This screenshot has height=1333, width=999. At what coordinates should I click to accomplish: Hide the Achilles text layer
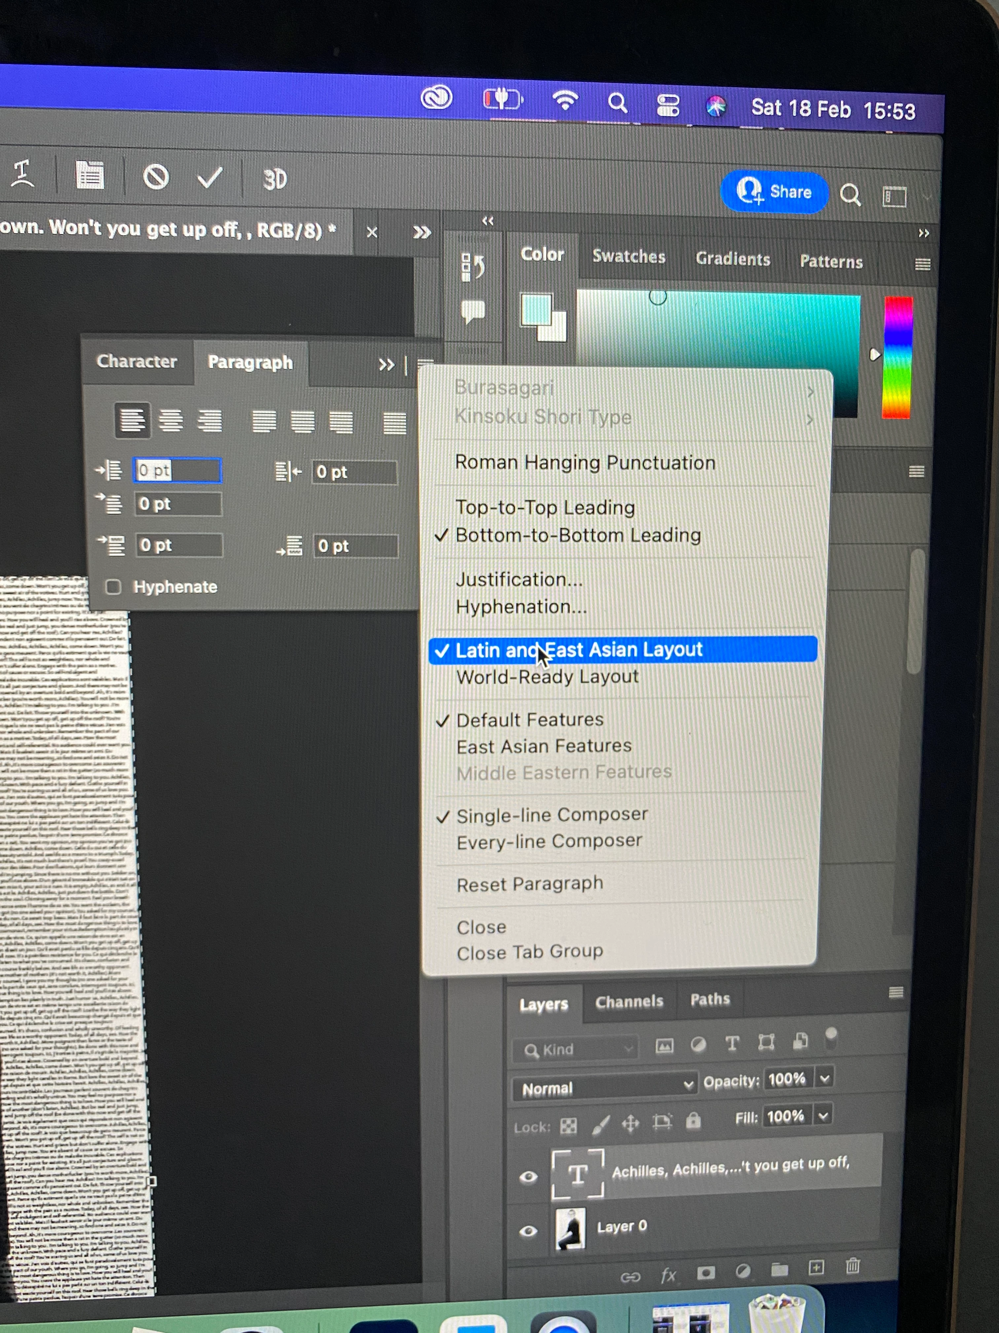(x=528, y=1176)
